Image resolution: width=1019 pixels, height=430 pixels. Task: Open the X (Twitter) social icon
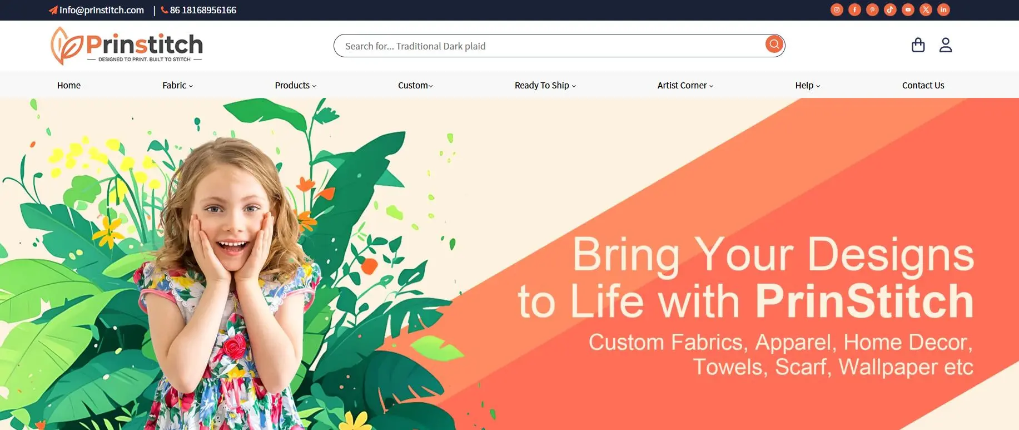pos(926,9)
